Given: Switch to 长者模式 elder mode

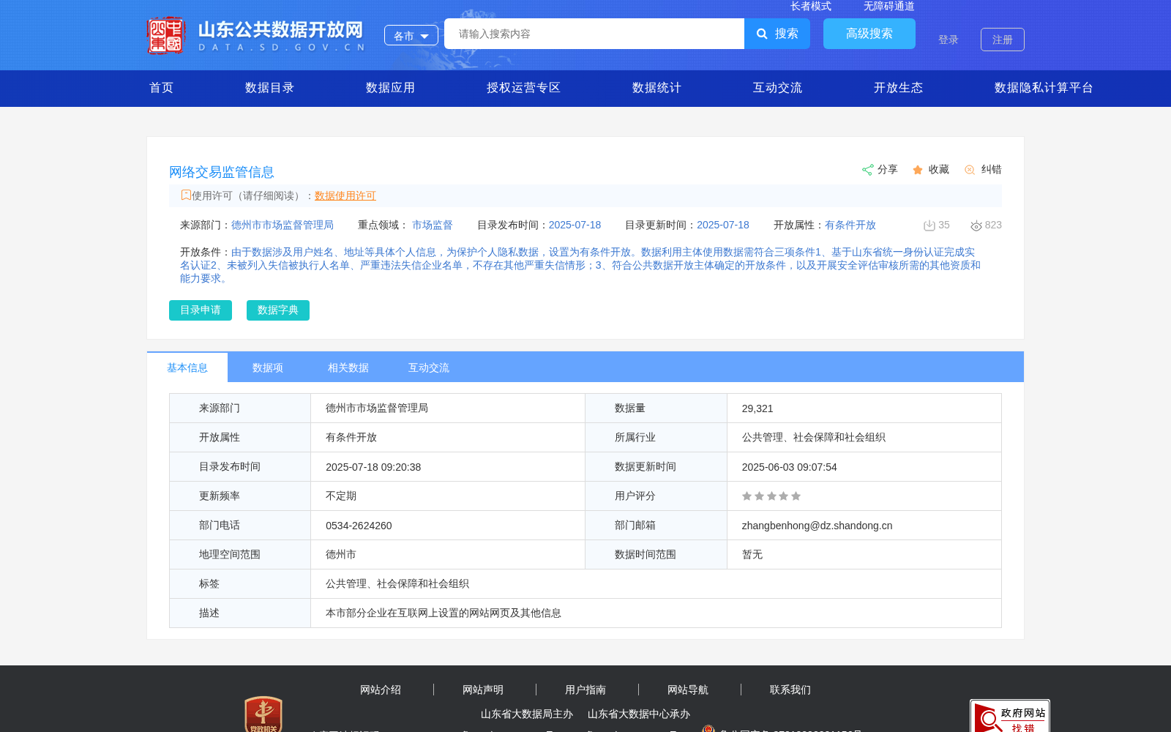Looking at the screenshot, I should [x=811, y=7].
